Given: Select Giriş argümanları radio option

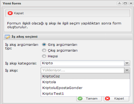Looking at the screenshot, I should click(x=44, y=45).
